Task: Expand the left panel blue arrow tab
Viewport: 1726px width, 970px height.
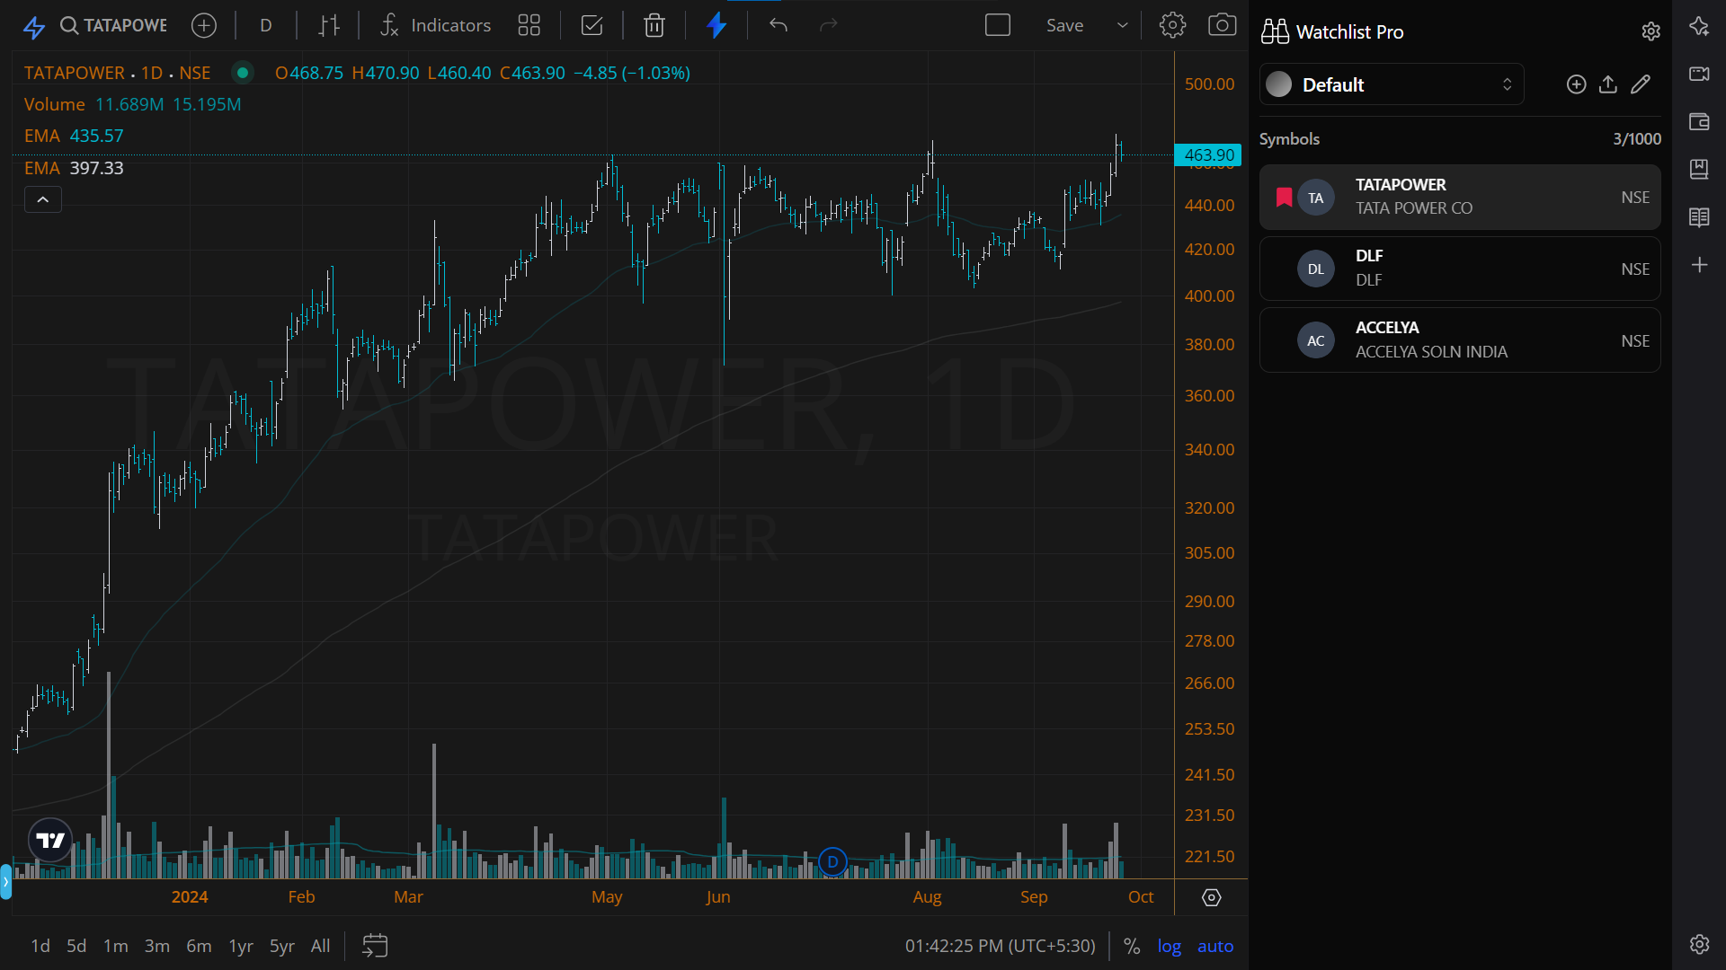Action: coord(5,881)
